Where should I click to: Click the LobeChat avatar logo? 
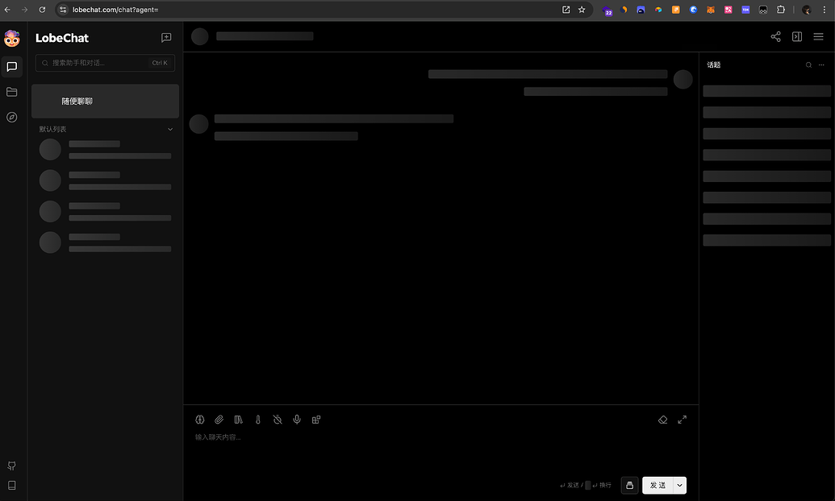tap(12, 39)
